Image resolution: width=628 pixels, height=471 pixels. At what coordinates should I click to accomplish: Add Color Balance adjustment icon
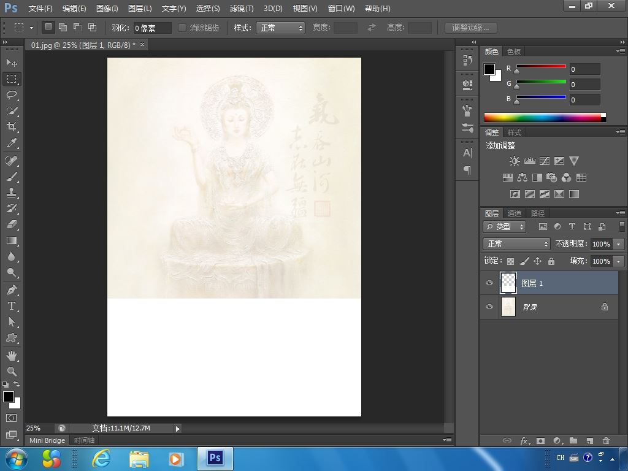tap(522, 177)
